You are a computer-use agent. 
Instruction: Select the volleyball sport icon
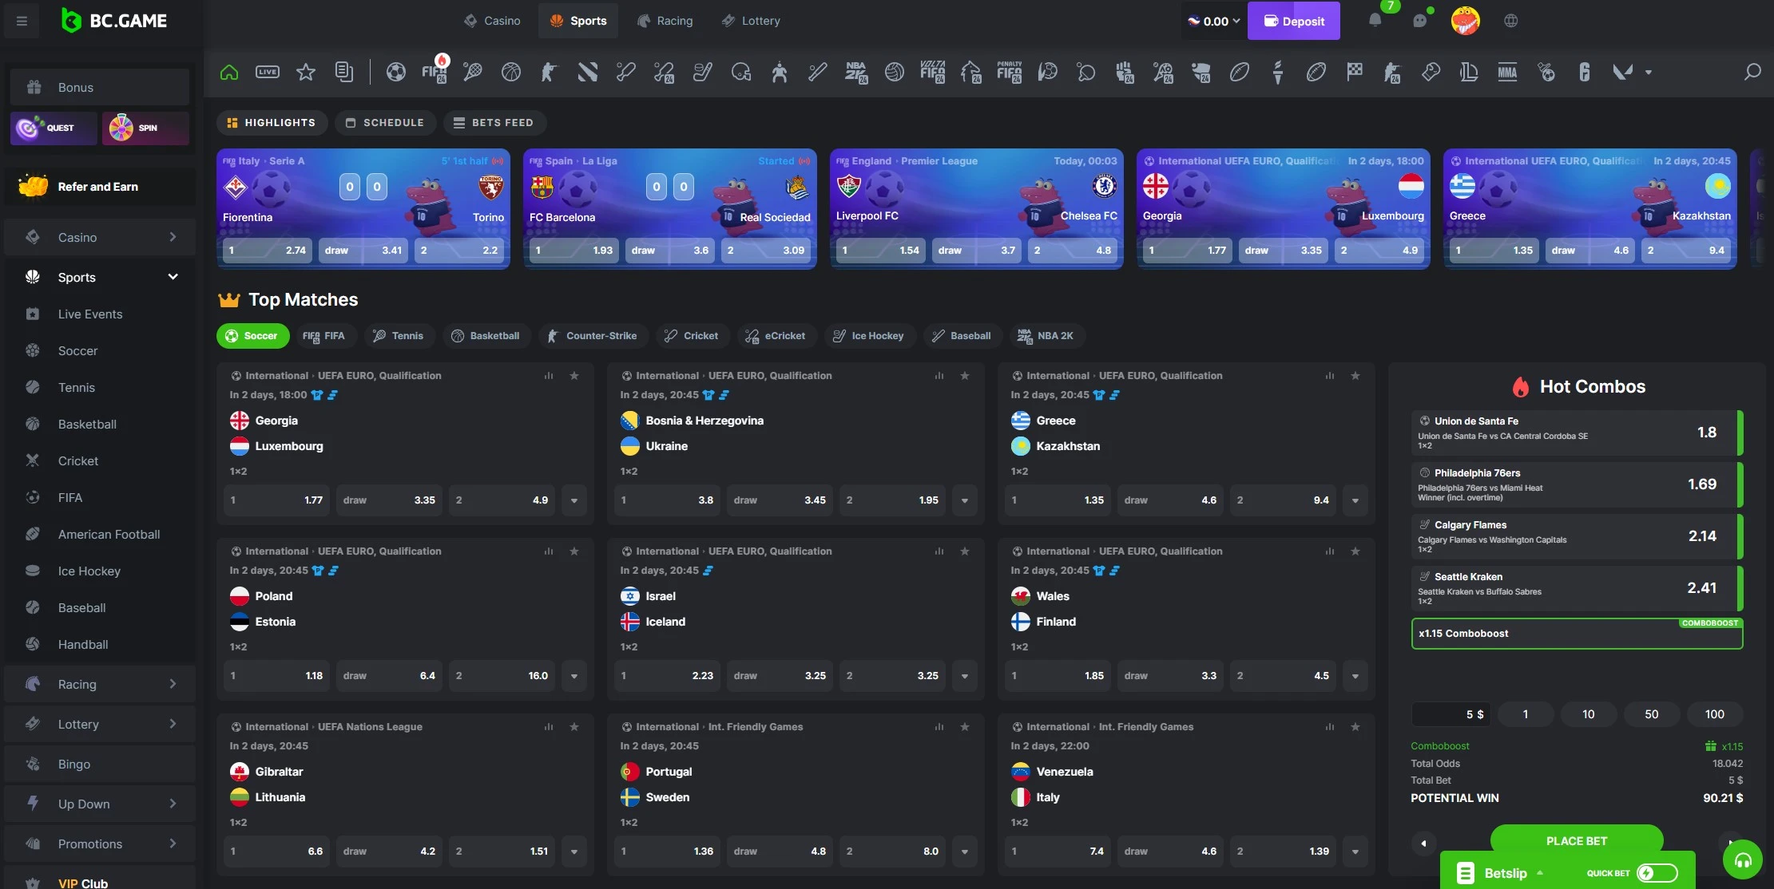(x=895, y=72)
